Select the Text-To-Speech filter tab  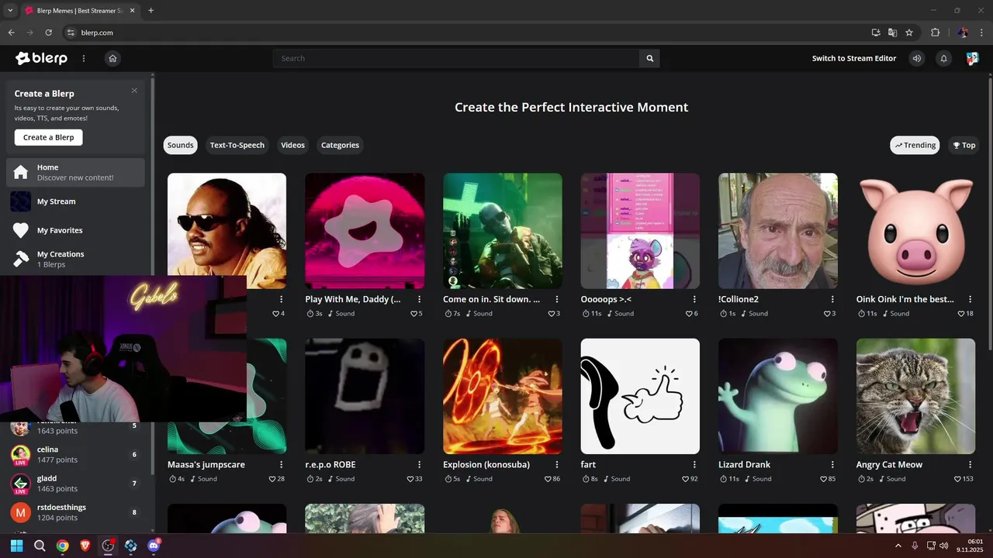(x=237, y=145)
